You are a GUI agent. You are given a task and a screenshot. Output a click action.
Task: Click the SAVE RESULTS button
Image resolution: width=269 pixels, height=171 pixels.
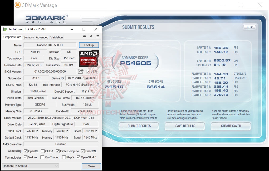(x=185, y=126)
